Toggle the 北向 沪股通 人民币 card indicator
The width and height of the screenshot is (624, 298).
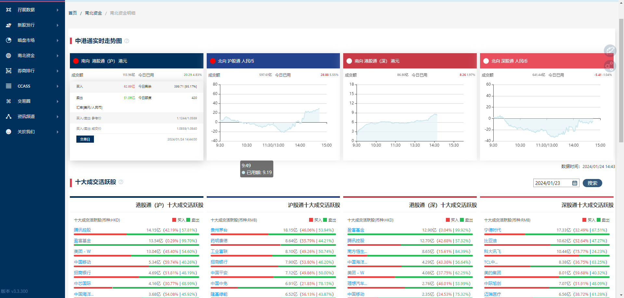[213, 61]
